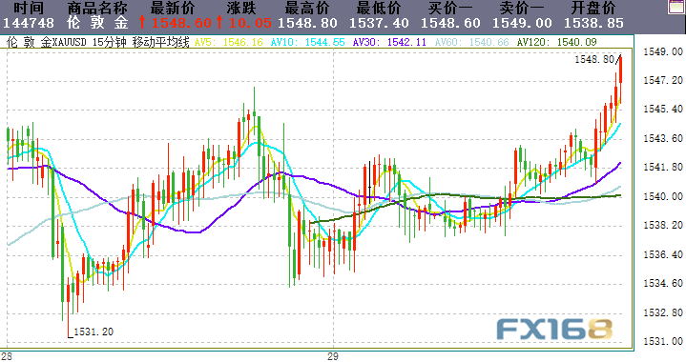The image size is (686, 362).
Task: Select the AV30 moving average label
Action: tap(389, 42)
